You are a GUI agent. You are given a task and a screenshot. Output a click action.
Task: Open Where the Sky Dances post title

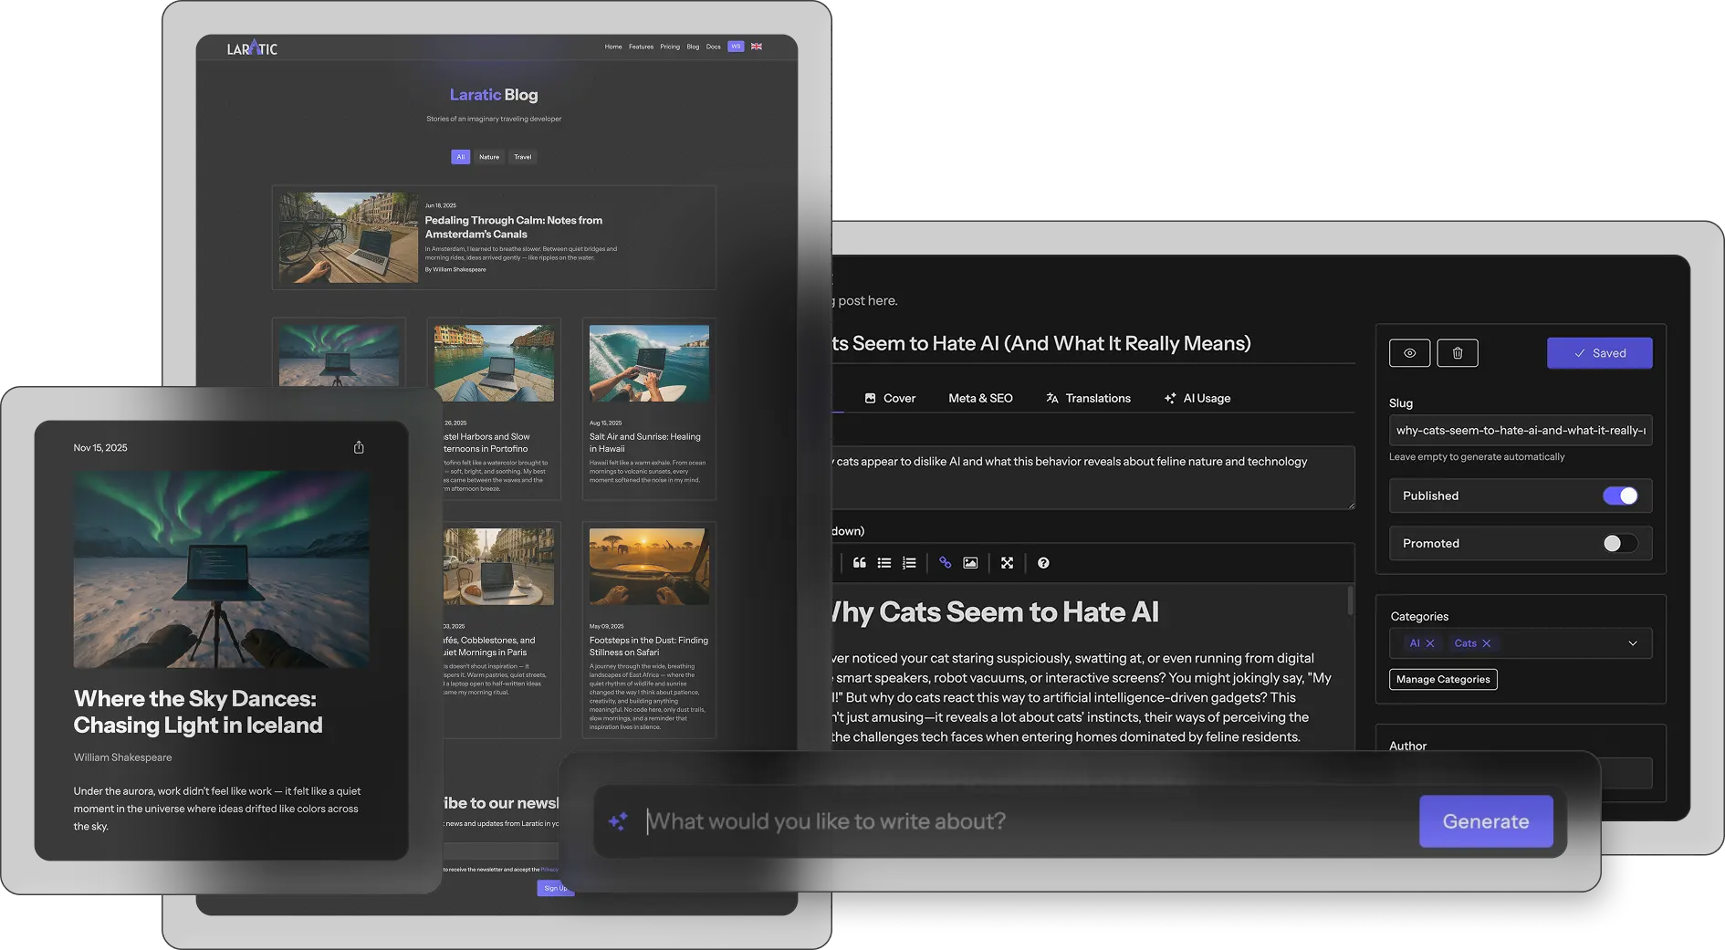(x=198, y=712)
